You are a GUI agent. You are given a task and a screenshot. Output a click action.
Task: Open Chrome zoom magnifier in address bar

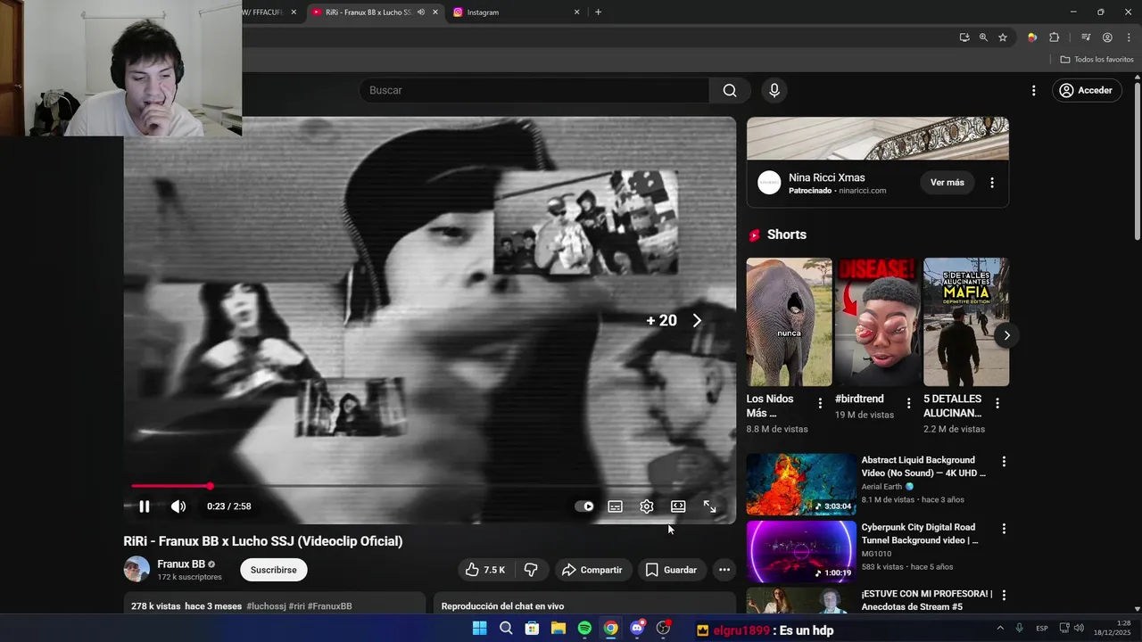coord(983,37)
